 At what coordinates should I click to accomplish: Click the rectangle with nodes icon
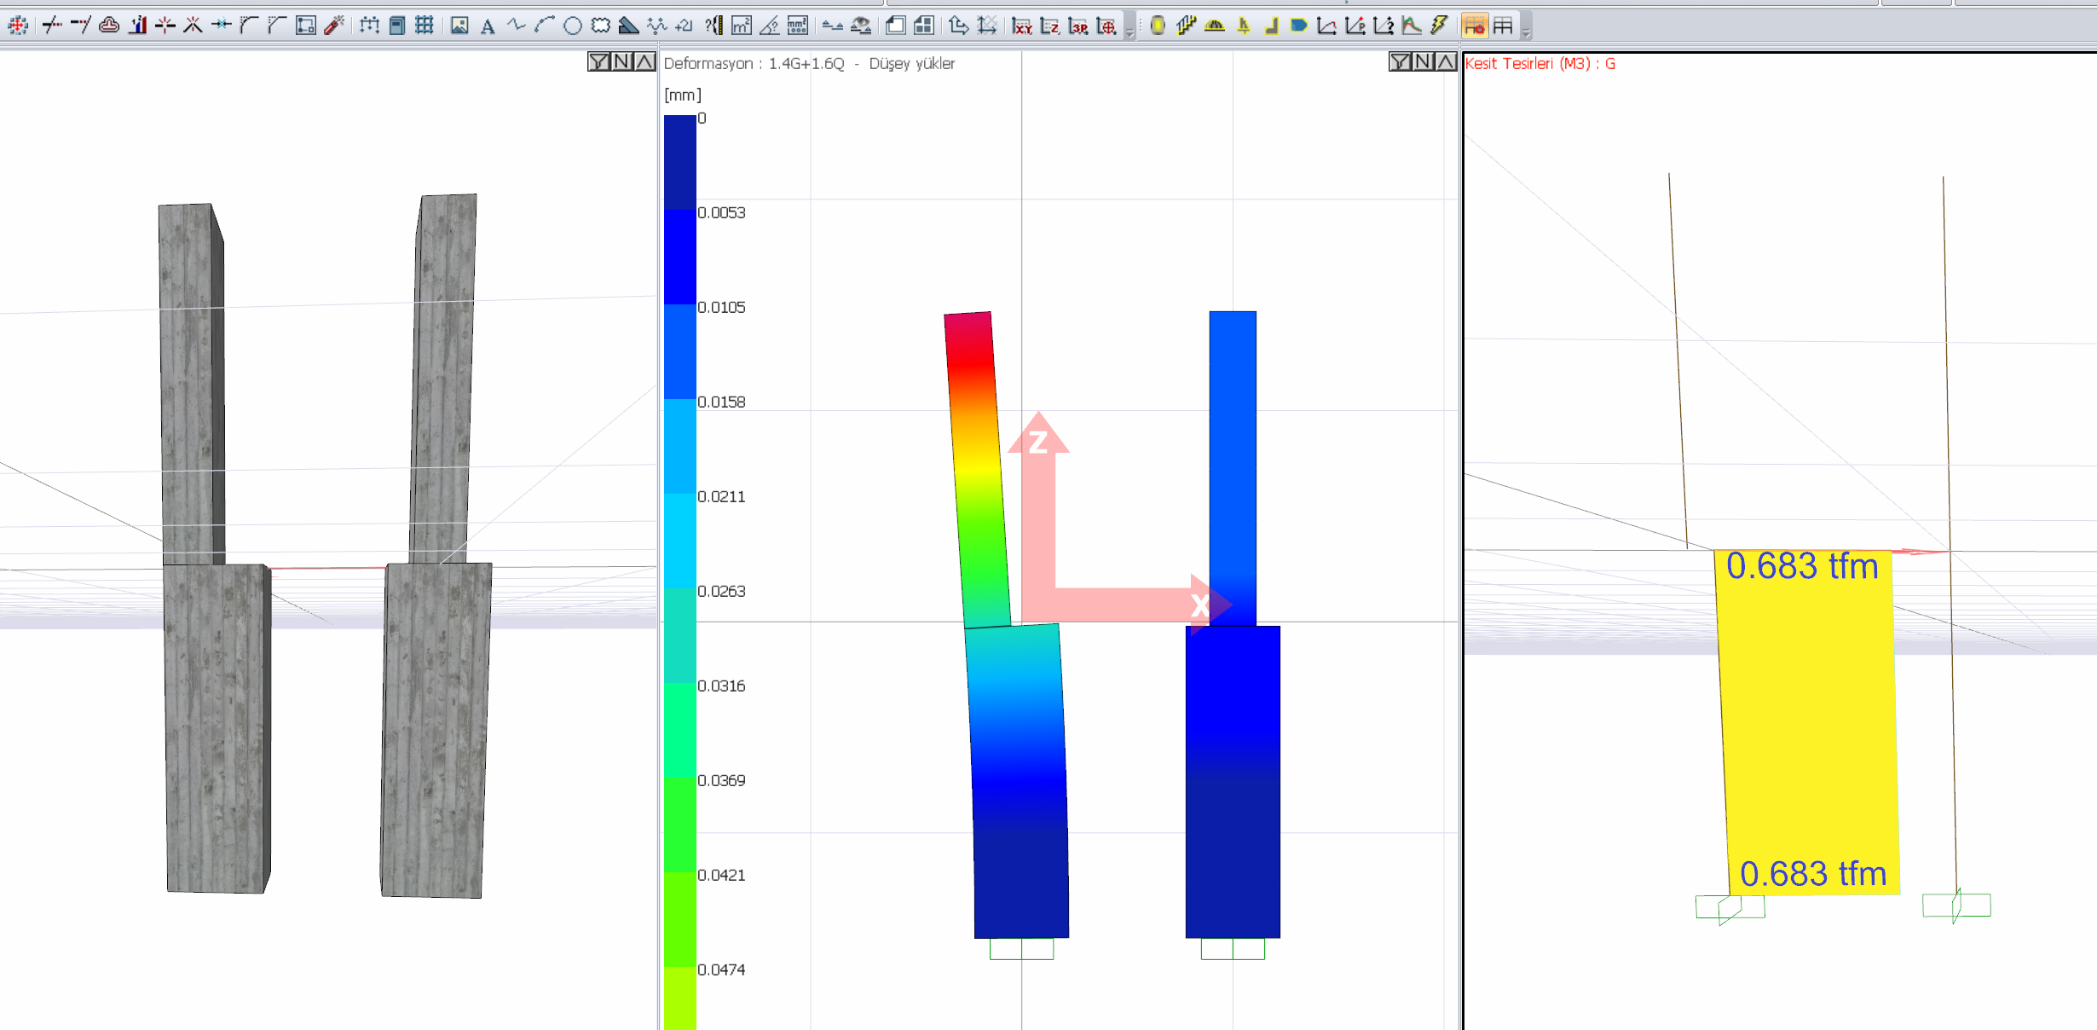[x=306, y=26]
